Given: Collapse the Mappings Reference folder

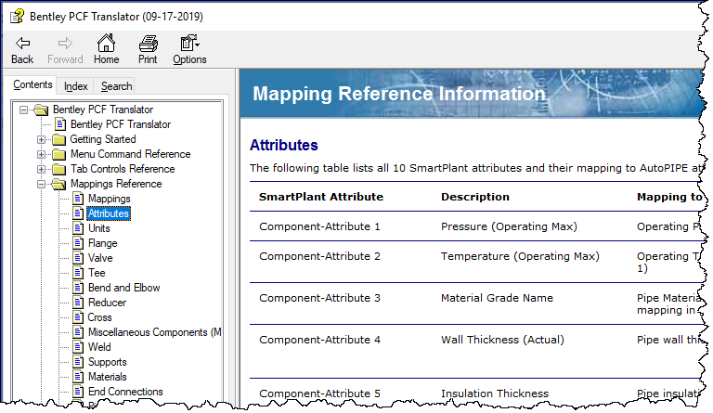Looking at the screenshot, I should click(41, 184).
